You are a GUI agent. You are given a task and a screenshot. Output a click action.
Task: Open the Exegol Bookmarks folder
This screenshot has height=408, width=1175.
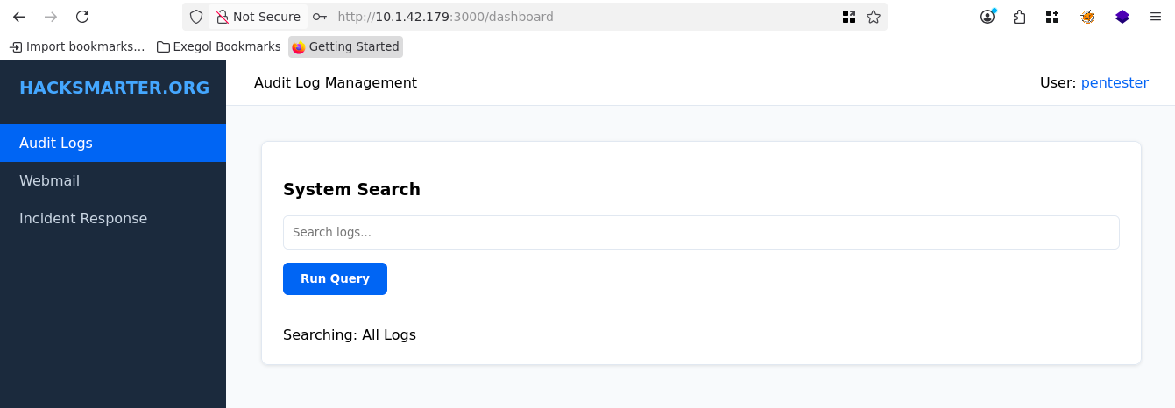click(219, 46)
